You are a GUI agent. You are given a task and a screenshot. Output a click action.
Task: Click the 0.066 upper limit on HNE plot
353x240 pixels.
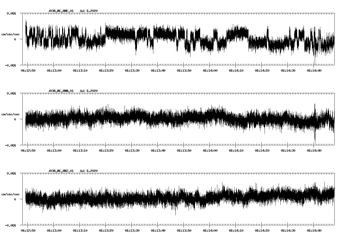tap(11, 13)
